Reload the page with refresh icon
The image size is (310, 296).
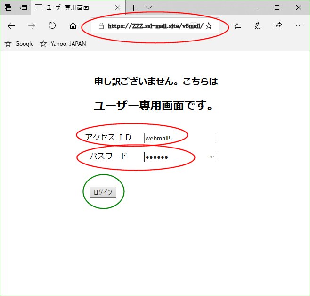point(52,25)
